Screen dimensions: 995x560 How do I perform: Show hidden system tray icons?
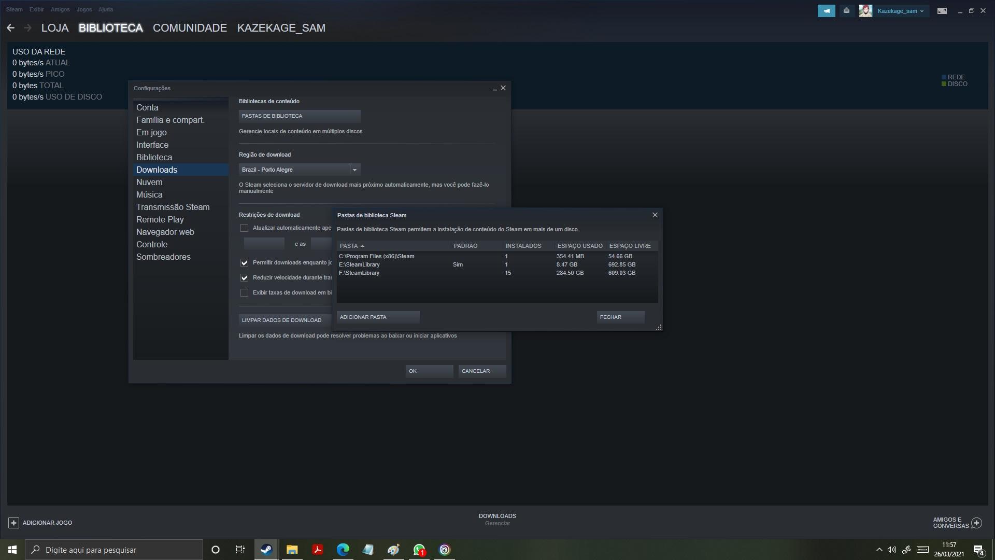[x=879, y=550]
